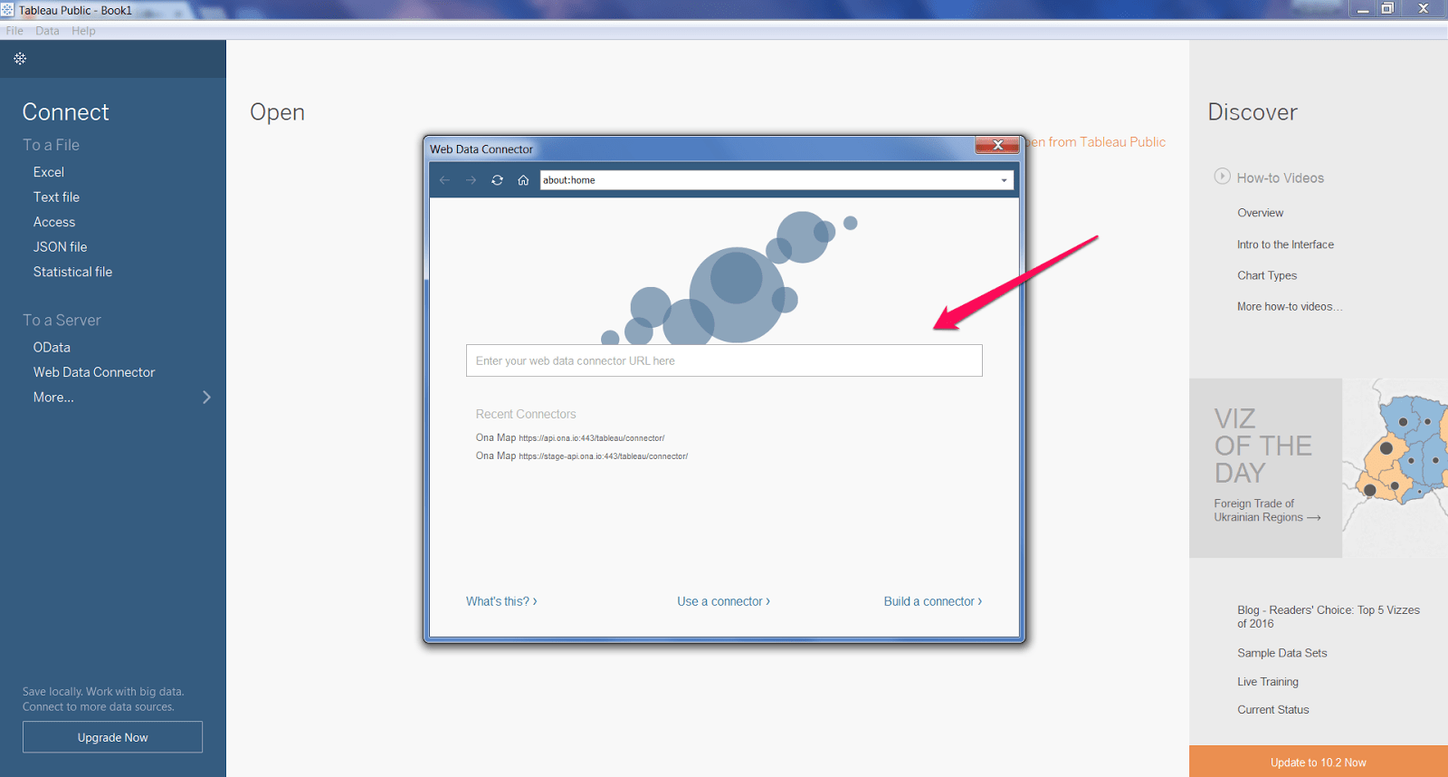Go forward in Web Data Connector browser

(x=471, y=180)
